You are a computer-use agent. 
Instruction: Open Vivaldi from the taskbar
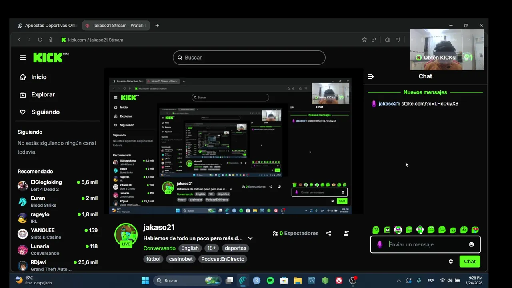coord(339,281)
